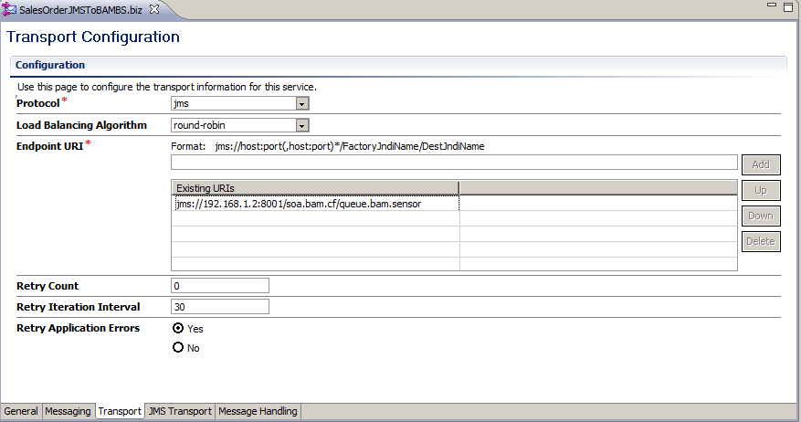This screenshot has width=801, height=422.
Task: Focus the Endpoint URI input field
Action: click(x=454, y=163)
